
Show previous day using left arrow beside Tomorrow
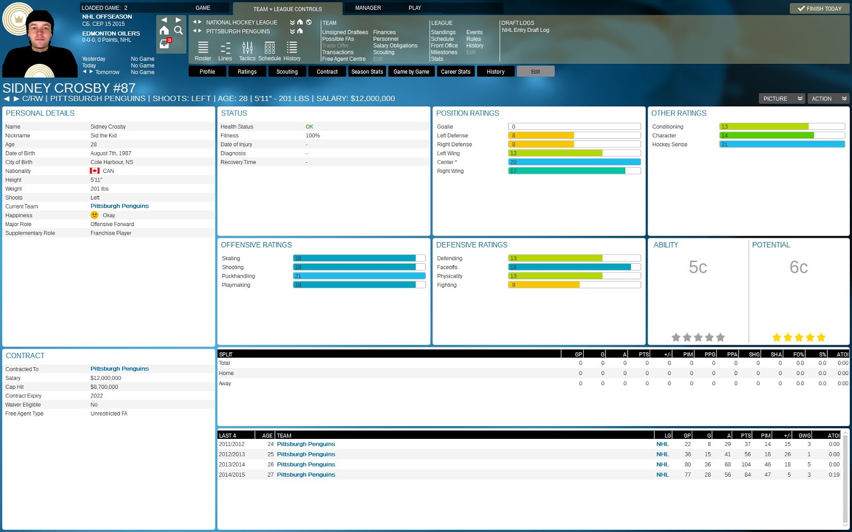pos(84,71)
